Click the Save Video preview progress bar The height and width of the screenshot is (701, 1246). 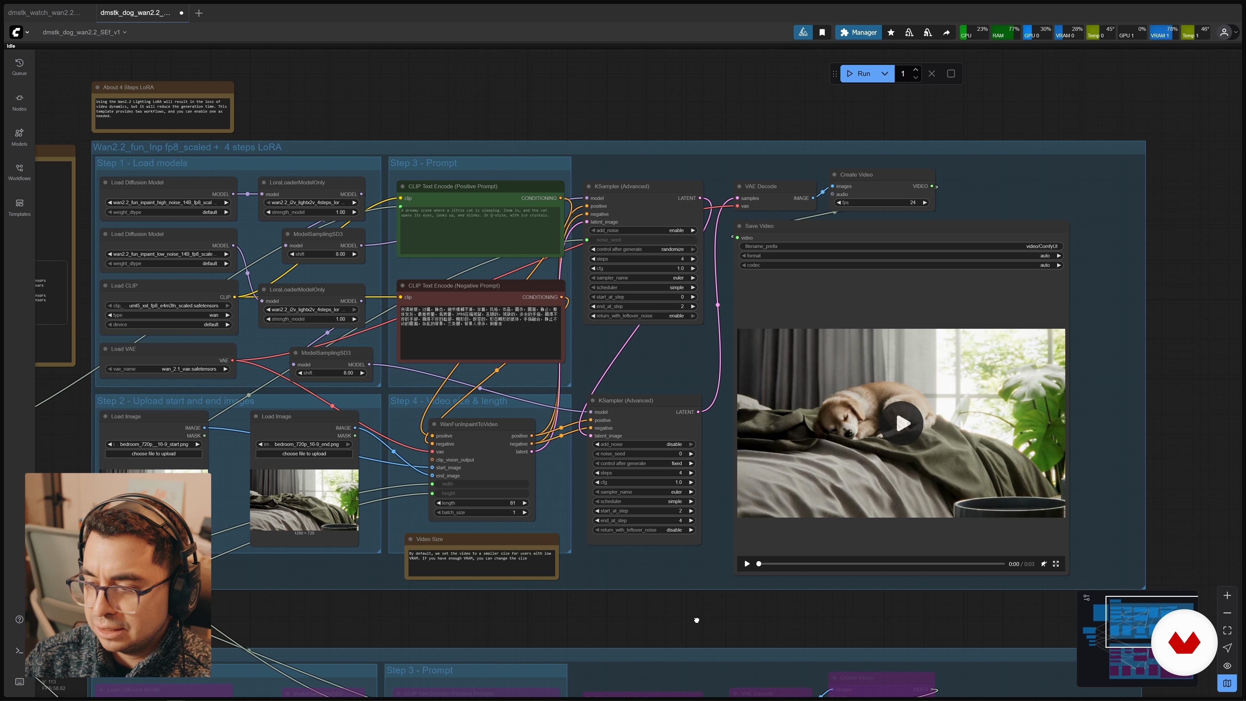(882, 564)
